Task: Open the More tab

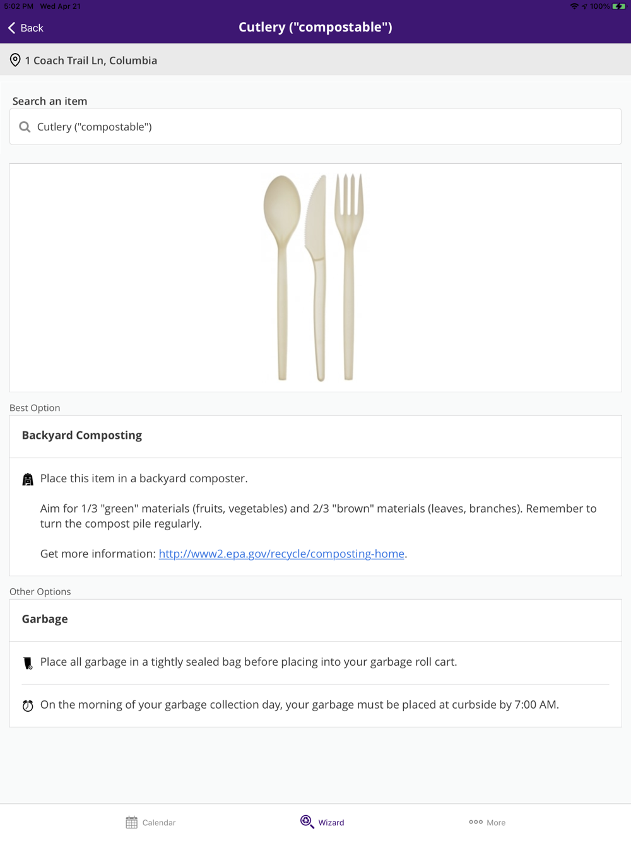Action: pyautogui.click(x=487, y=822)
